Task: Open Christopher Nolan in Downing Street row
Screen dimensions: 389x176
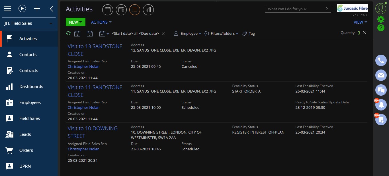Action: tap(83, 149)
